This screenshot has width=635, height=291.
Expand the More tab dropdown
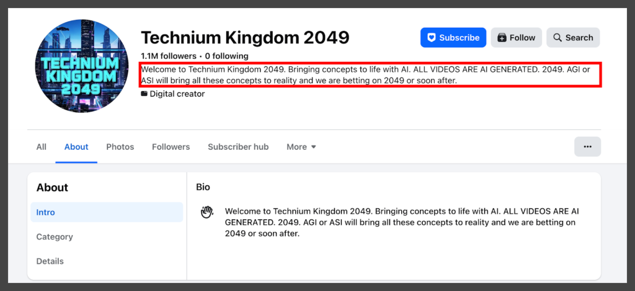(301, 147)
